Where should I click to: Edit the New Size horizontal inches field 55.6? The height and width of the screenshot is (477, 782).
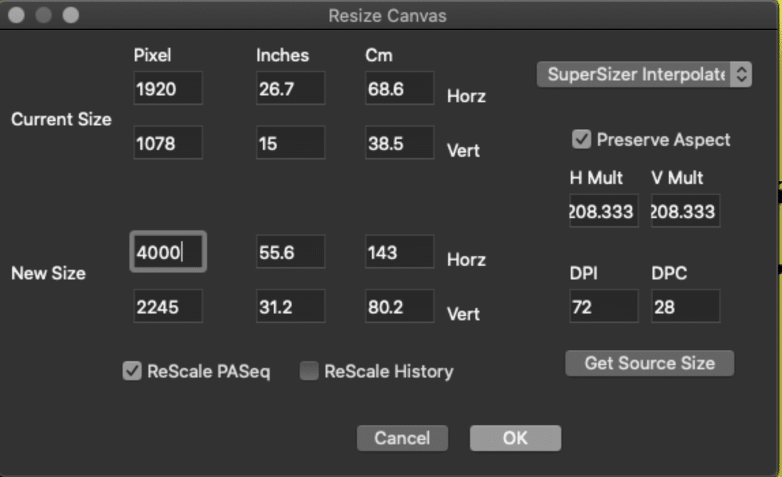[x=291, y=252]
